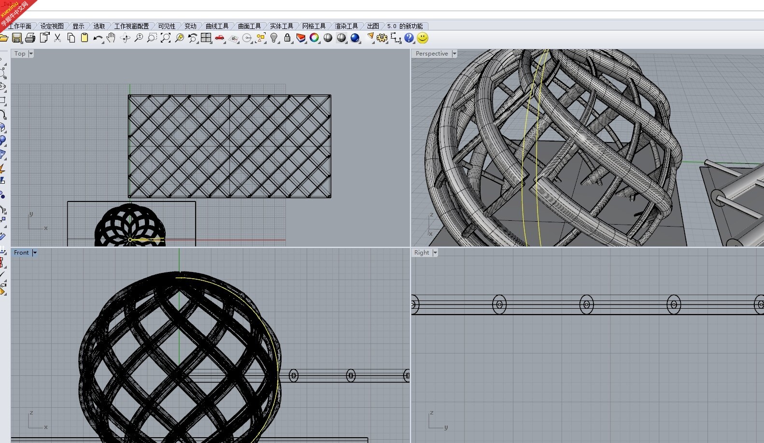This screenshot has height=443, width=764.
Task: Open help with the question mark icon
Action: [409, 38]
